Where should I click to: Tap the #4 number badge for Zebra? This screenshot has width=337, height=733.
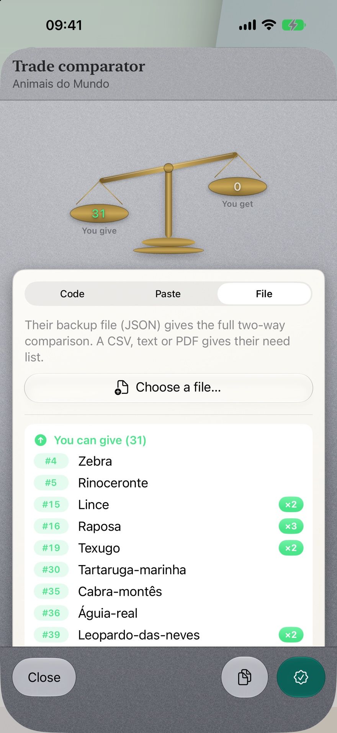51,461
